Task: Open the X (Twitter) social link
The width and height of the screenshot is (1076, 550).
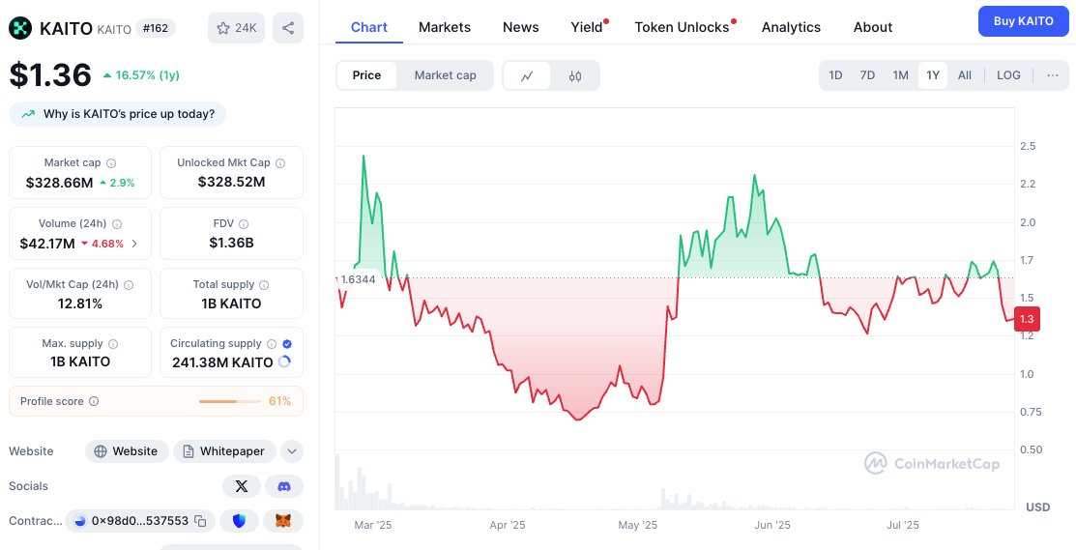Action: point(242,486)
